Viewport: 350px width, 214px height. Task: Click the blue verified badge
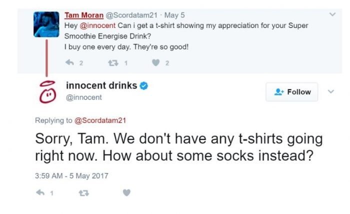[x=143, y=86]
